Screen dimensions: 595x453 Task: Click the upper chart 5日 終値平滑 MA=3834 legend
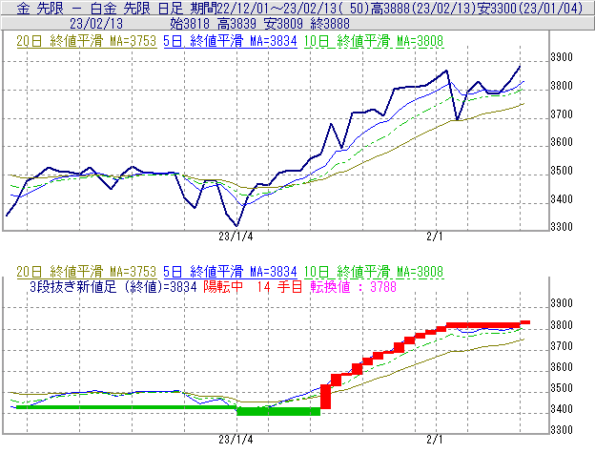coord(230,41)
